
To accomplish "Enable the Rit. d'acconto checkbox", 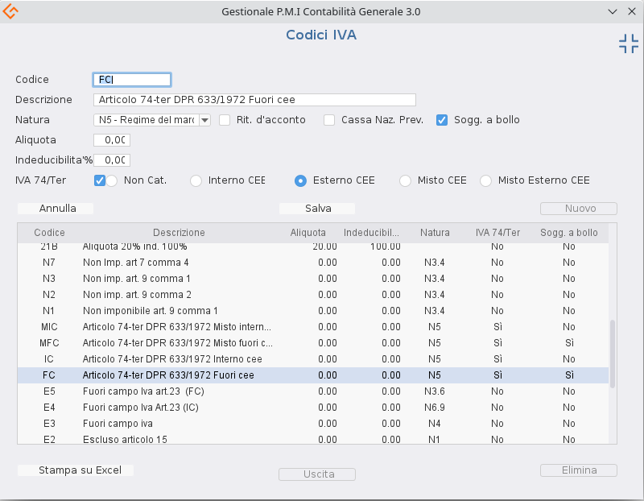I will click(x=225, y=120).
